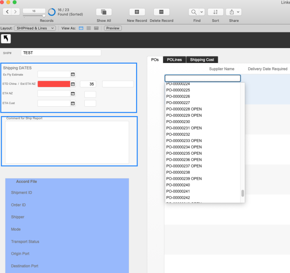Switch to Form view

[81, 28]
